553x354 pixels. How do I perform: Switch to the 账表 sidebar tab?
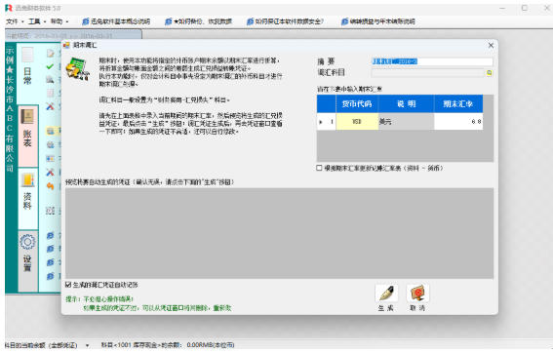point(27,137)
